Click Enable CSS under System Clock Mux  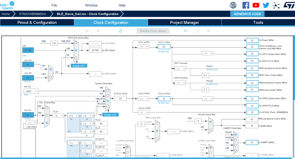point(110,115)
